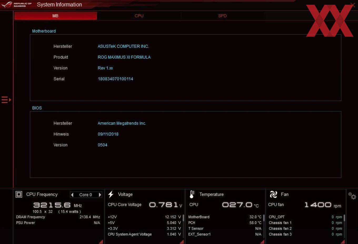Click the +3.3V value 3.312
The image size is (358, 244).
click(174, 229)
